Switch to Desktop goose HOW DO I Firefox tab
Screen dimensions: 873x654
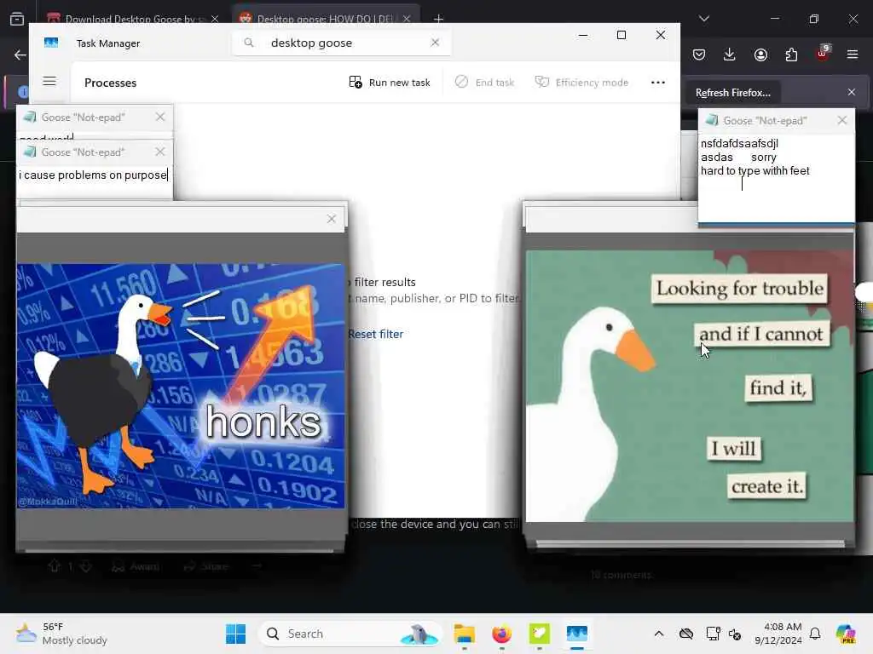pos(325,19)
